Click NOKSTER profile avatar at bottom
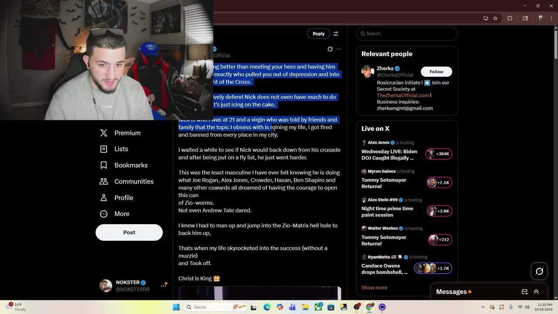This screenshot has height=314, width=558. 106,286
